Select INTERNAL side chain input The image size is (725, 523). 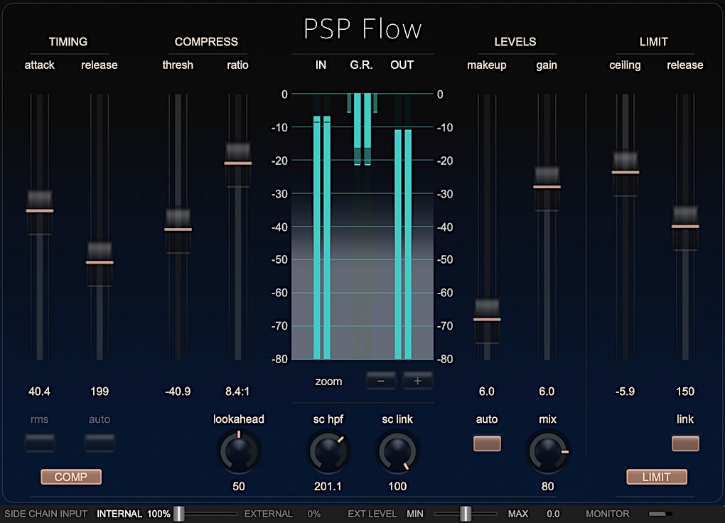click(119, 513)
